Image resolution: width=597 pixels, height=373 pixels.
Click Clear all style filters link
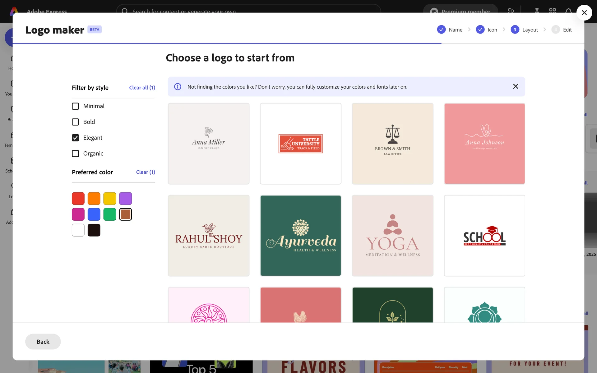click(142, 88)
